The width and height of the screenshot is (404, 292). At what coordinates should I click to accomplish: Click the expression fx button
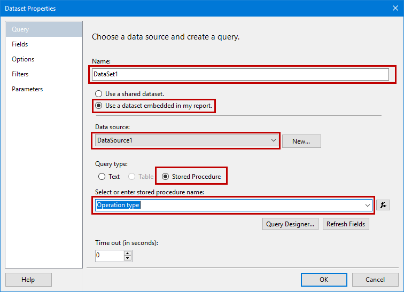(383, 205)
